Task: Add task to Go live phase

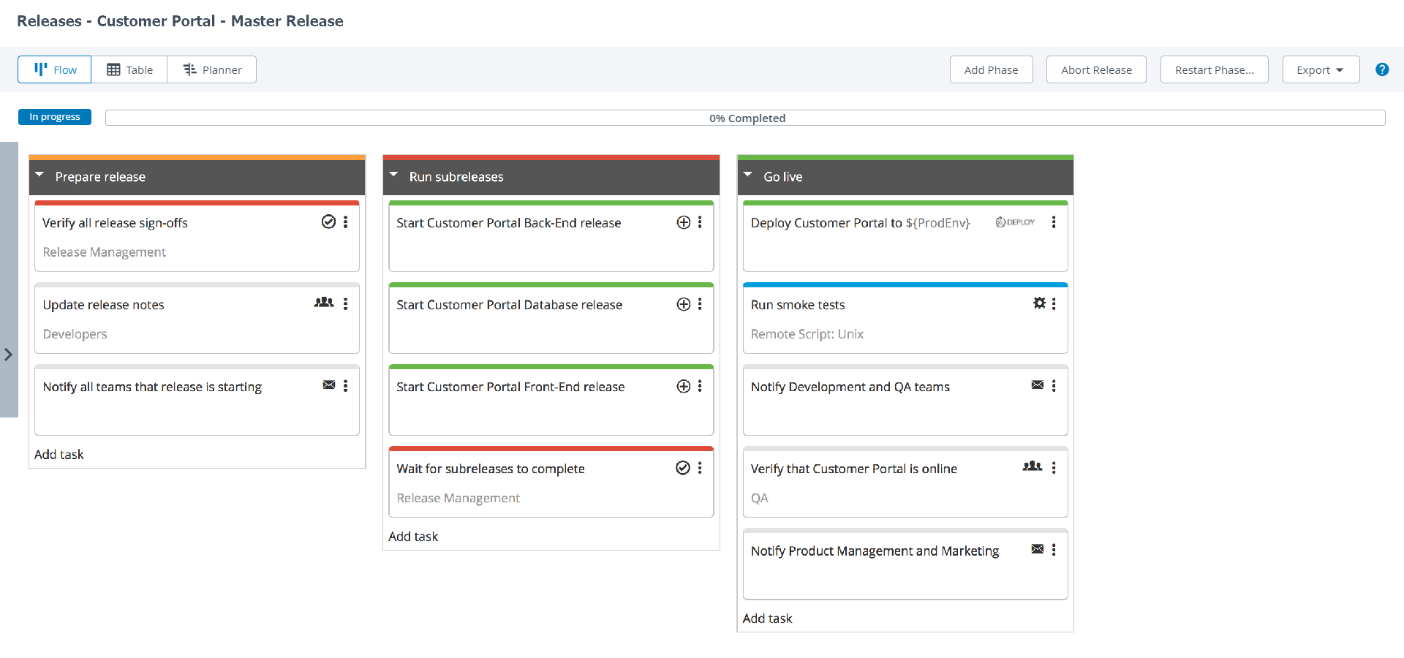Action: [767, 619]
